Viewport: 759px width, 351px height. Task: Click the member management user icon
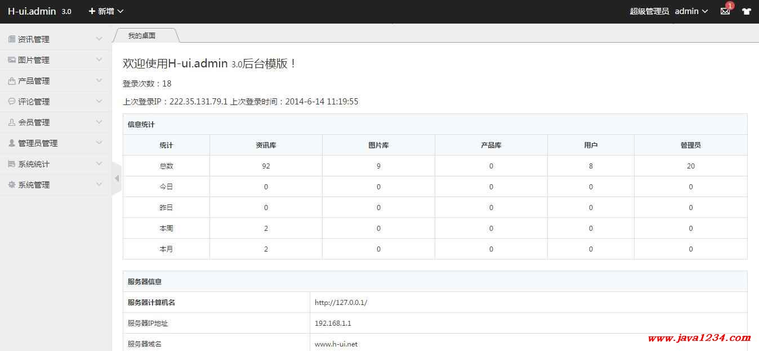point(12,122)
